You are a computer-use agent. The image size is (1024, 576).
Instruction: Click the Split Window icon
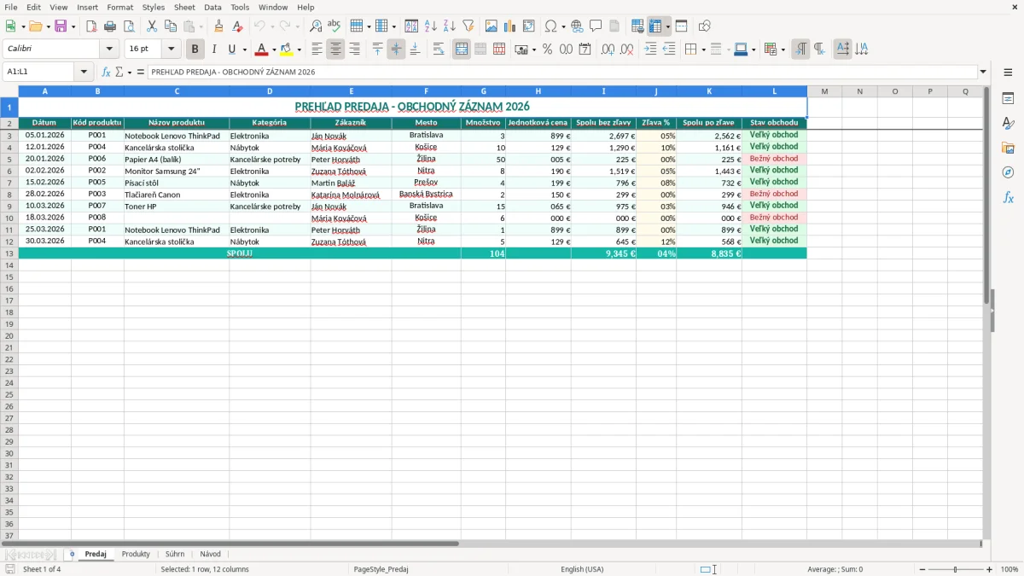pyautogui.click(x=681, y=26)
